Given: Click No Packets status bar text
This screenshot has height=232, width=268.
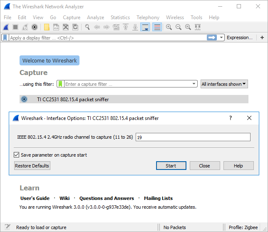Looking at the screenshot, I should coord(174,227).
